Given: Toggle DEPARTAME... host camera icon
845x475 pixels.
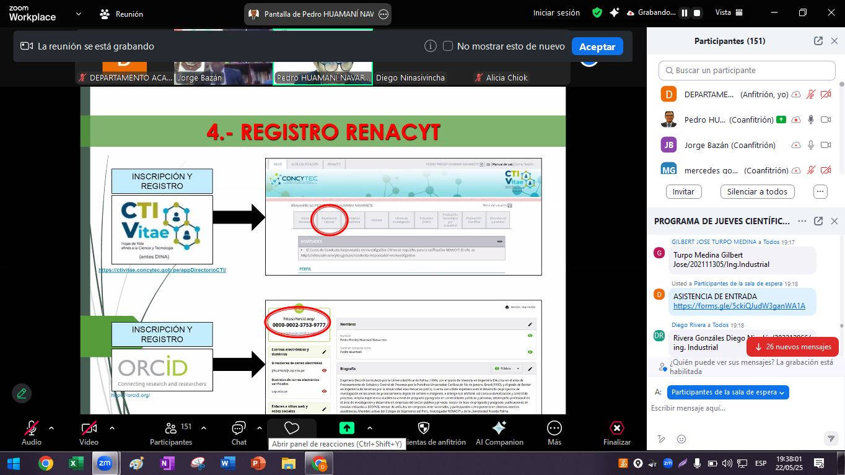Looking at the screenshot, I should point(826,95).
